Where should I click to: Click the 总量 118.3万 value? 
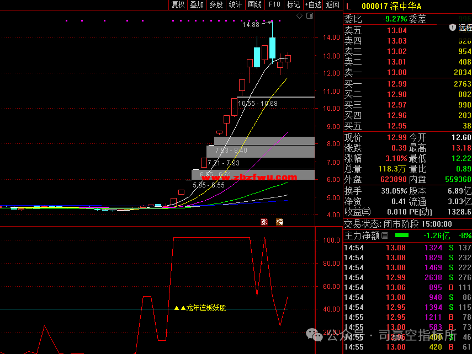[x=393, y=169]
